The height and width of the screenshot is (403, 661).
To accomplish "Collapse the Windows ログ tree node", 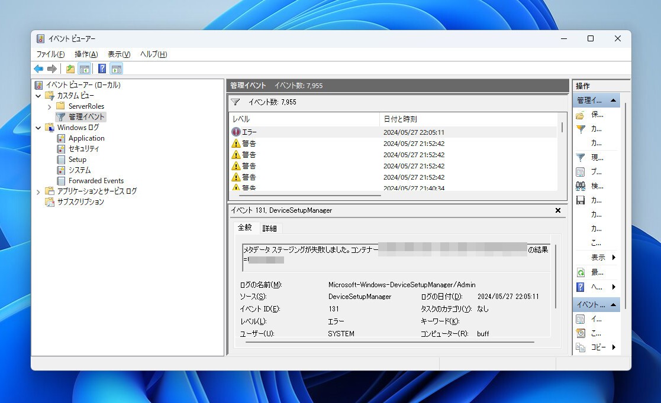I will coord(38,127).
